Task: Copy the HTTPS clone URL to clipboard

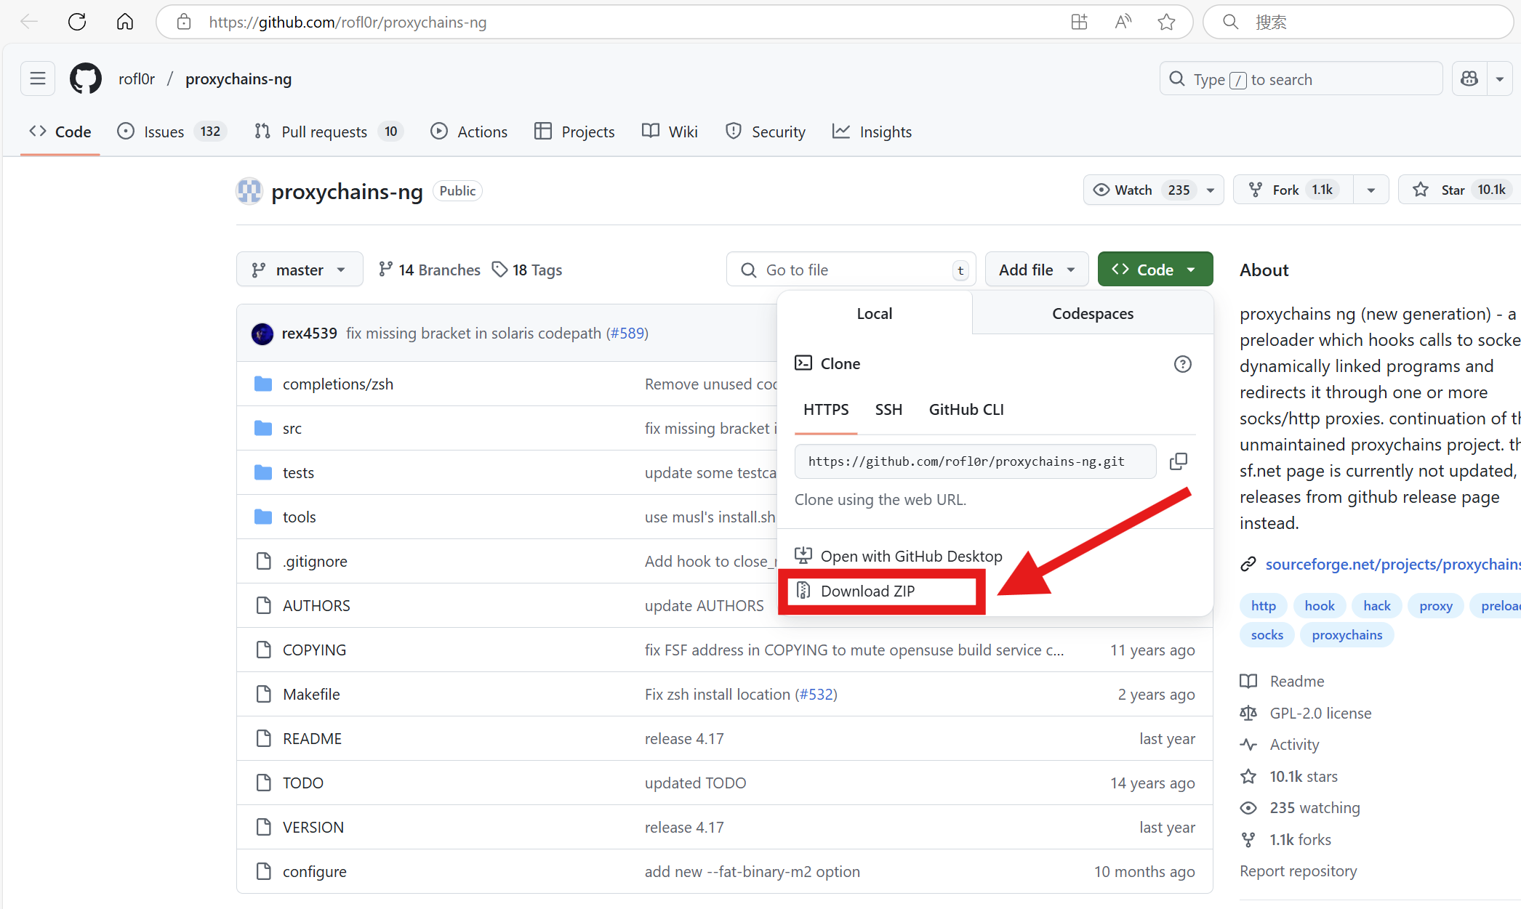Action: tap(1178, 461)
